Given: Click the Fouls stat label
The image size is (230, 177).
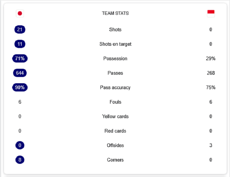Looking at the screenshot, I should [x=115, y=102].
